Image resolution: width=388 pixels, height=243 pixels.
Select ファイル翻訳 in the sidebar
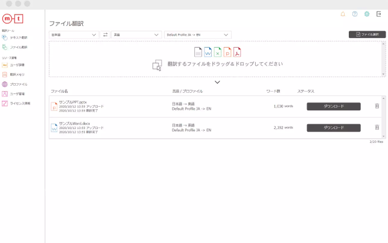point(18,47)
